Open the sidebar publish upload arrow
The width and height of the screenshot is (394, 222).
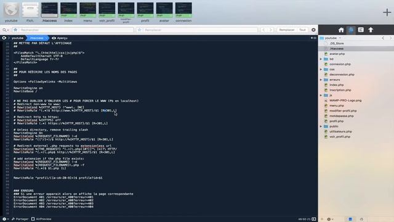click(x=371, y=30)
